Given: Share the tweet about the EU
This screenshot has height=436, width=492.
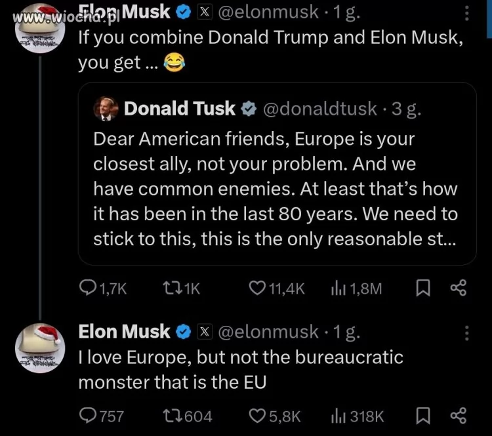Looking at the screenshot, I should click(459, 415).
